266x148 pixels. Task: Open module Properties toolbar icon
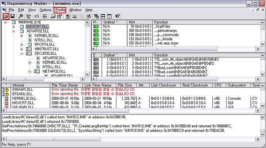(59, 16)
